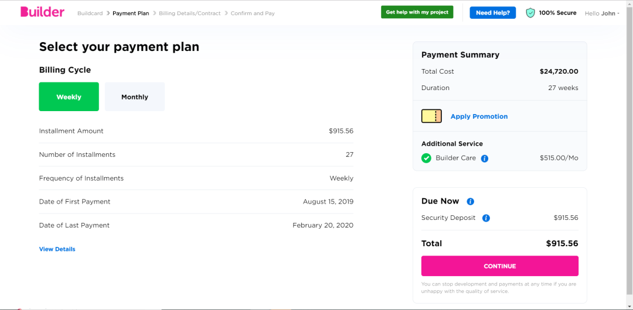
Task: Open the Apply Promotion link
Action: [479, 116]
